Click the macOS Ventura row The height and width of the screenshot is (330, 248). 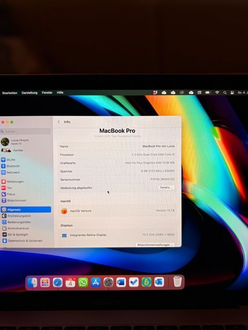118,211
